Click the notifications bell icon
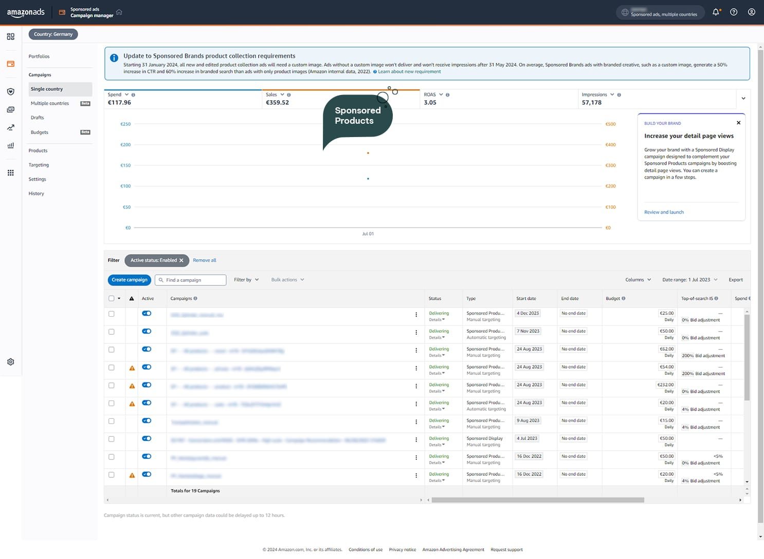The height and width of the screenshot is (559, 764). point(716,12)
